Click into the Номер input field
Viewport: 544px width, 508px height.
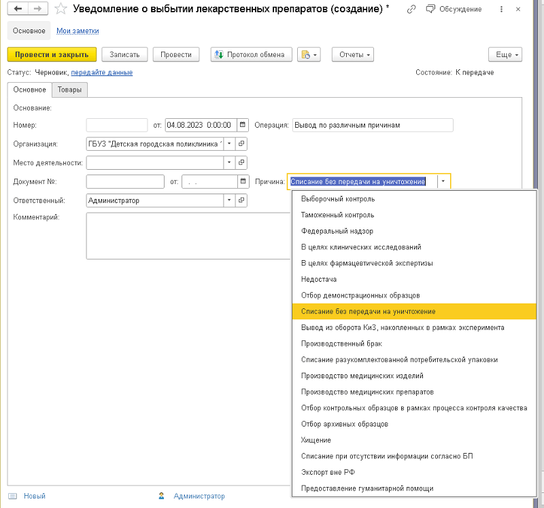click(x=117, y=125)
